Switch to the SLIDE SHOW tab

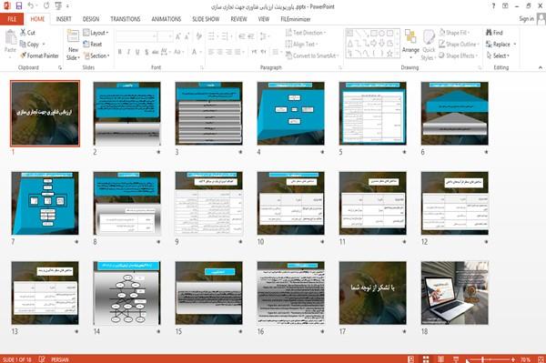[206, 19]
